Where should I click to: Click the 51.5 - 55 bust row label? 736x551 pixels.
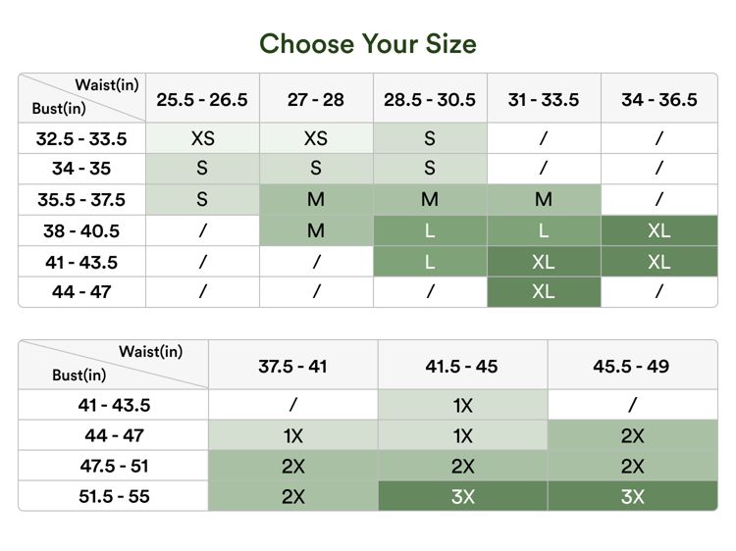(x=114, y=496)
